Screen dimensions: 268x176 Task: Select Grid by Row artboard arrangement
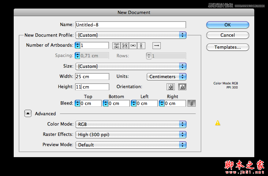coord(117,45)
